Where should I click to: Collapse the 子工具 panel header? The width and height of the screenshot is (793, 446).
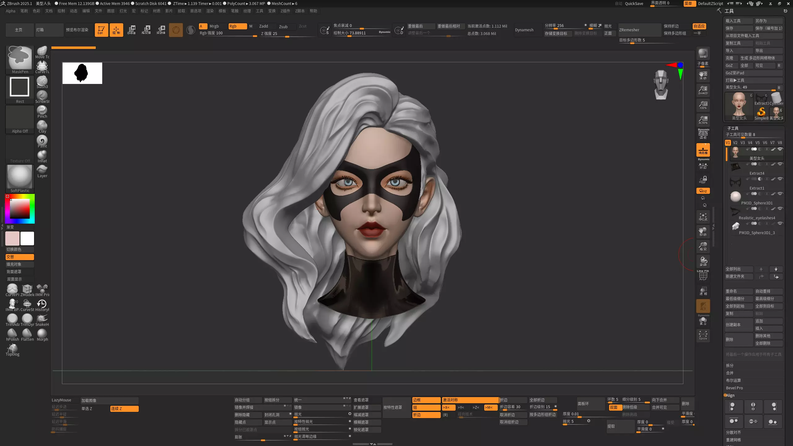coord(733,128)
